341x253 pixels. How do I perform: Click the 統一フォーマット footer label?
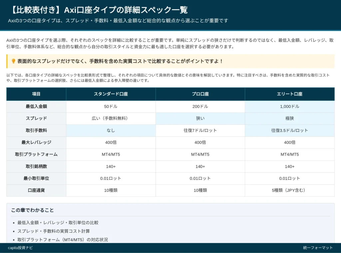coord(318,248)
